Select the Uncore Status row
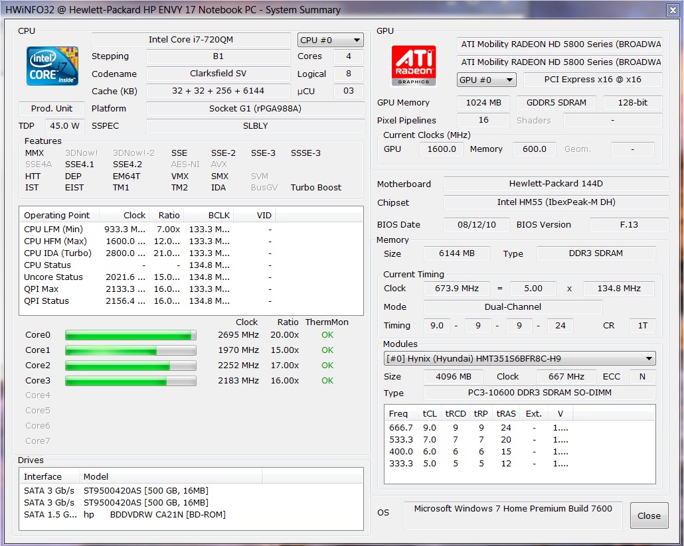The height and width of the screenshot is (546, 684). click(x=191, y=277)
